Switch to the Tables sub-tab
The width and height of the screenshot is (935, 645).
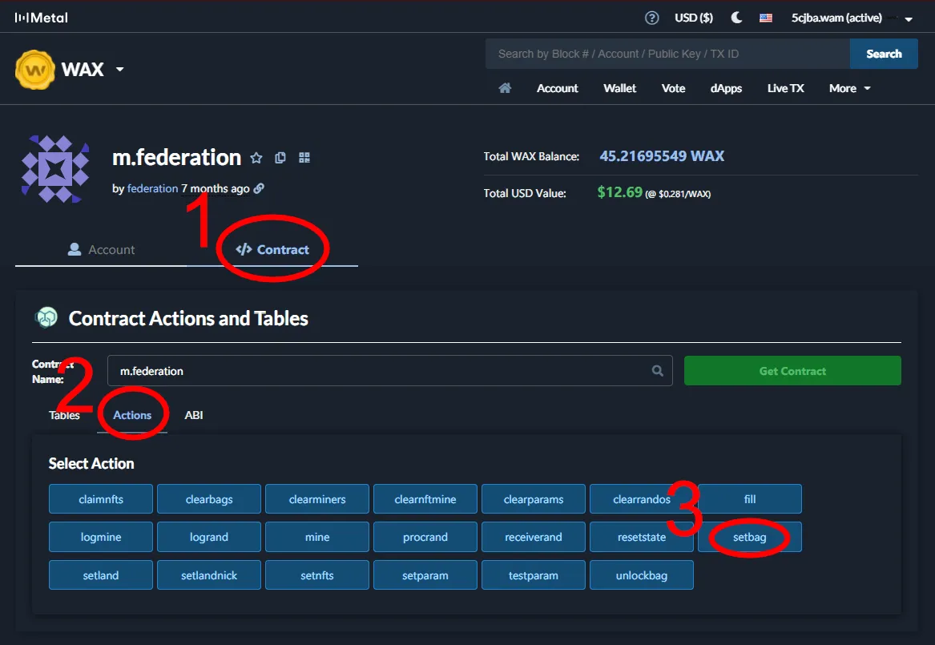point(64,415)
